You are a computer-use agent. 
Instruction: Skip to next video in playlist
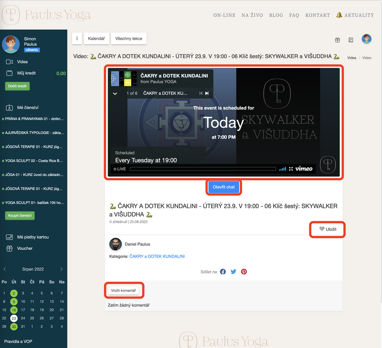coord(207,93)
